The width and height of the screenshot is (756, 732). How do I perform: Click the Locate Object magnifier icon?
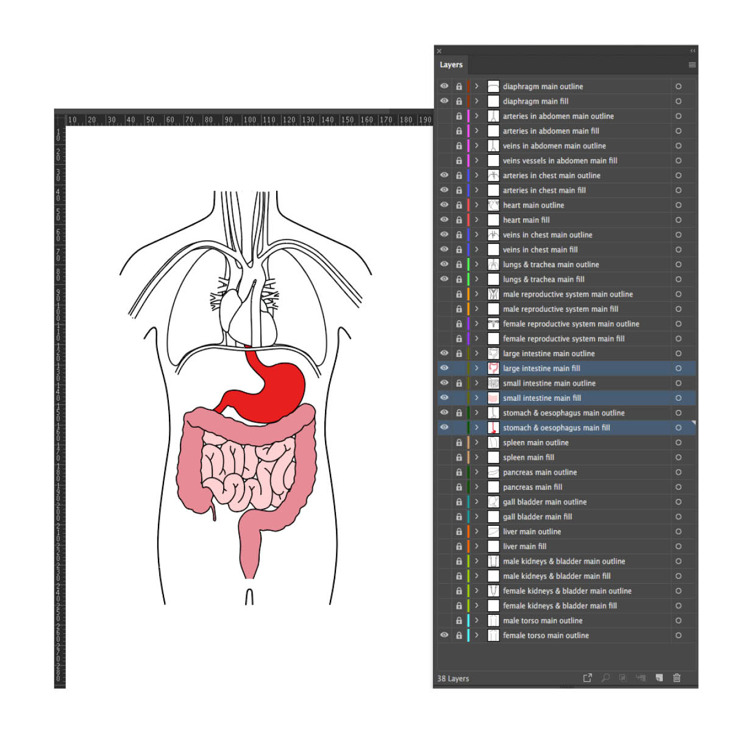(x=605, y=678)
